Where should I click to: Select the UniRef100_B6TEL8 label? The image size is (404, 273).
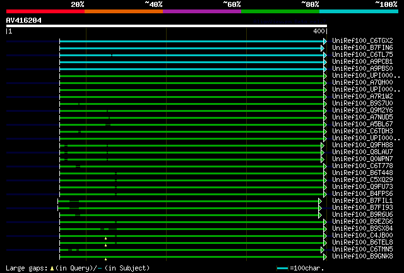pyautogui.click(x=362, y=243)
